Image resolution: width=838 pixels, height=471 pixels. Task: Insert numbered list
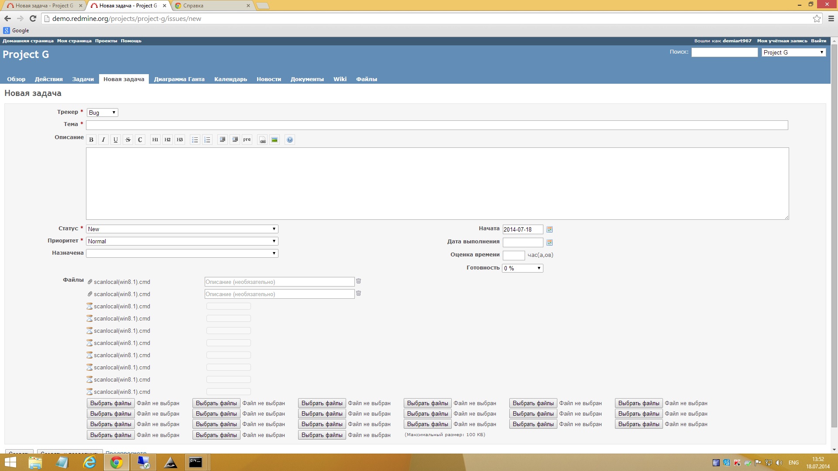pyautogui.click(x=207, y=140)
